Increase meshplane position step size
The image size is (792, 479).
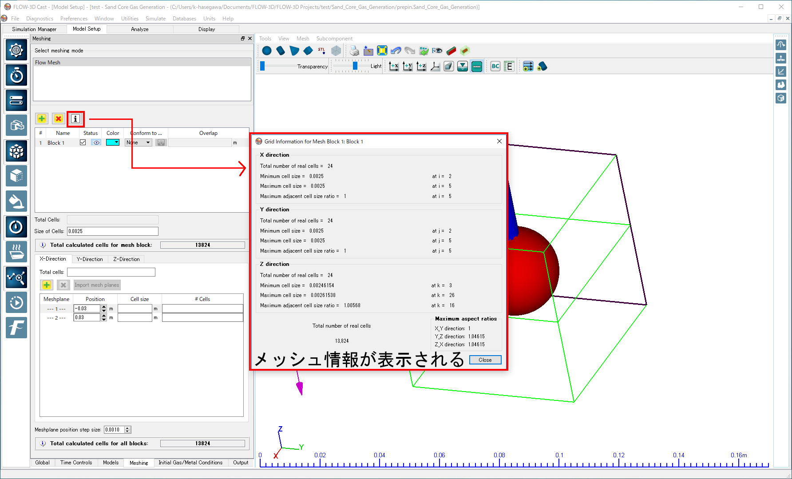tap(127, 428)
